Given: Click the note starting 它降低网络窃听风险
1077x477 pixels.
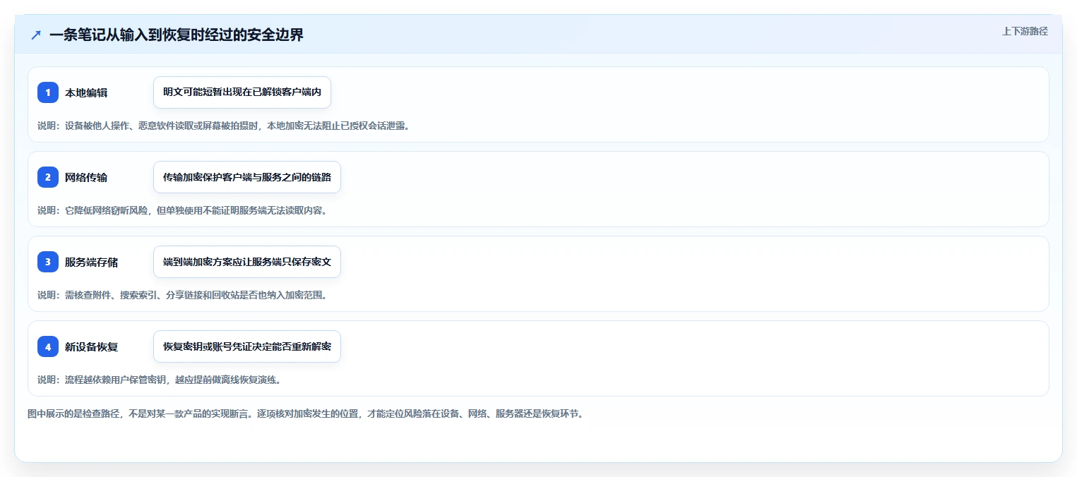Looking at the screenshot, I should 182,210.
